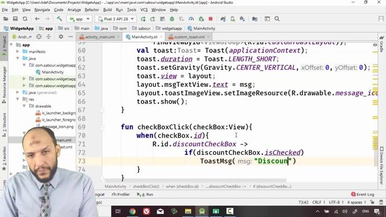Click CRLF line separator in status bar
The image size is (386, 217).
318,203
